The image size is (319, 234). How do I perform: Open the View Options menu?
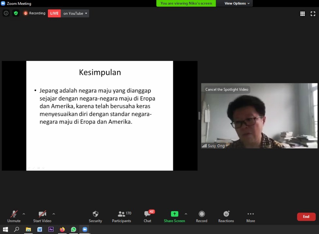(237, 3)
